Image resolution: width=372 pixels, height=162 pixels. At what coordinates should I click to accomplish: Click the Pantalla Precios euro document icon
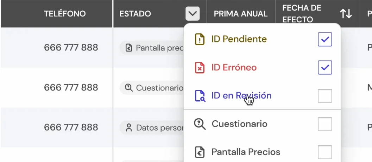click(200, 152)
